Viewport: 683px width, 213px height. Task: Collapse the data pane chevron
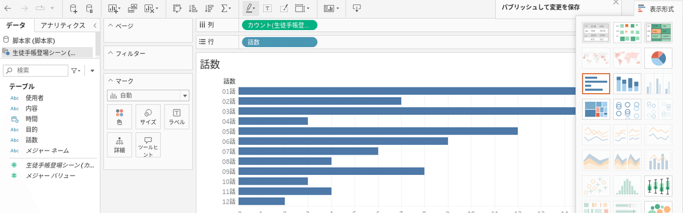(x=94, y=26)
